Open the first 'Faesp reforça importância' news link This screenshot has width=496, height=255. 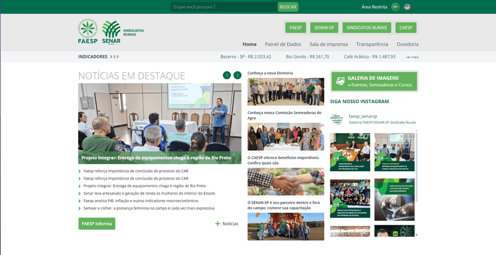[136, 171]
